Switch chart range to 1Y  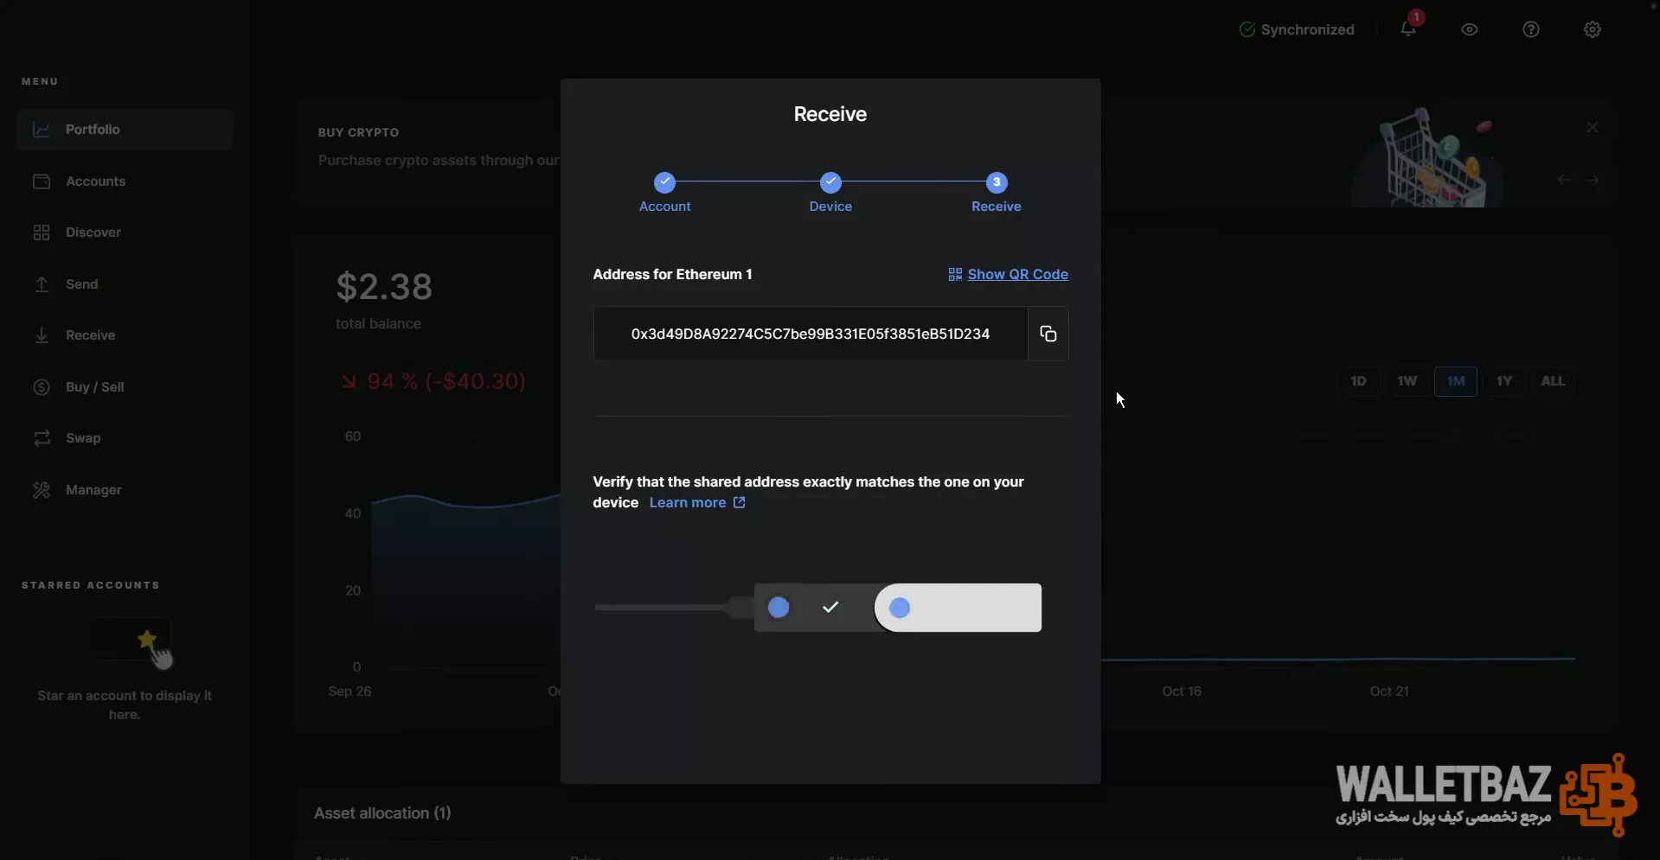coord(1504,381)
